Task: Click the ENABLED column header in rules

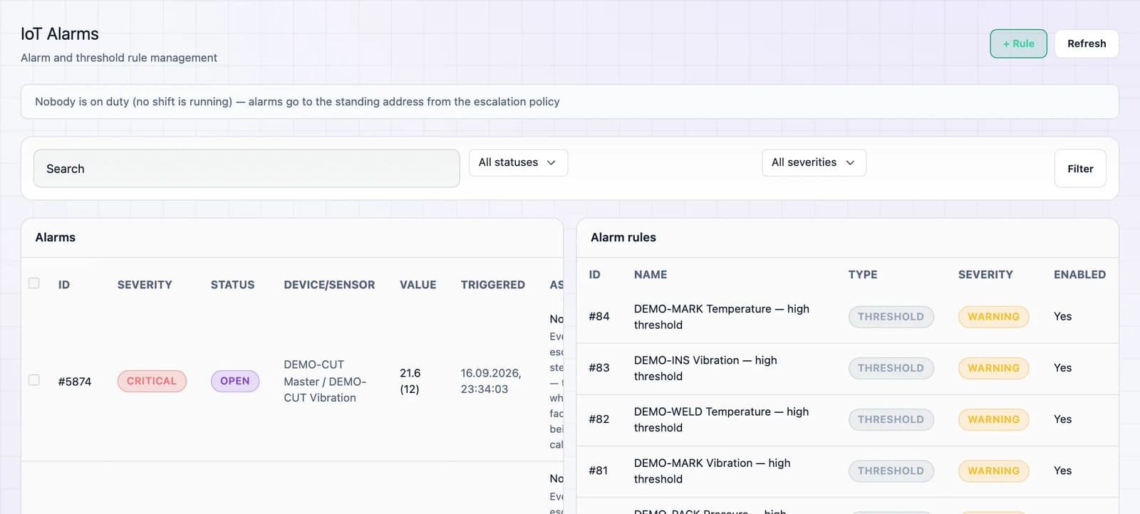Action: tap(1079, 275)
